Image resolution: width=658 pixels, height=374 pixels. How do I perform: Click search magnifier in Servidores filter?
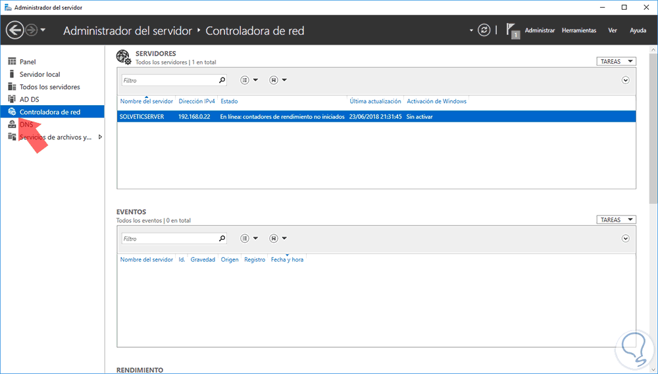(x=222, y=80)
